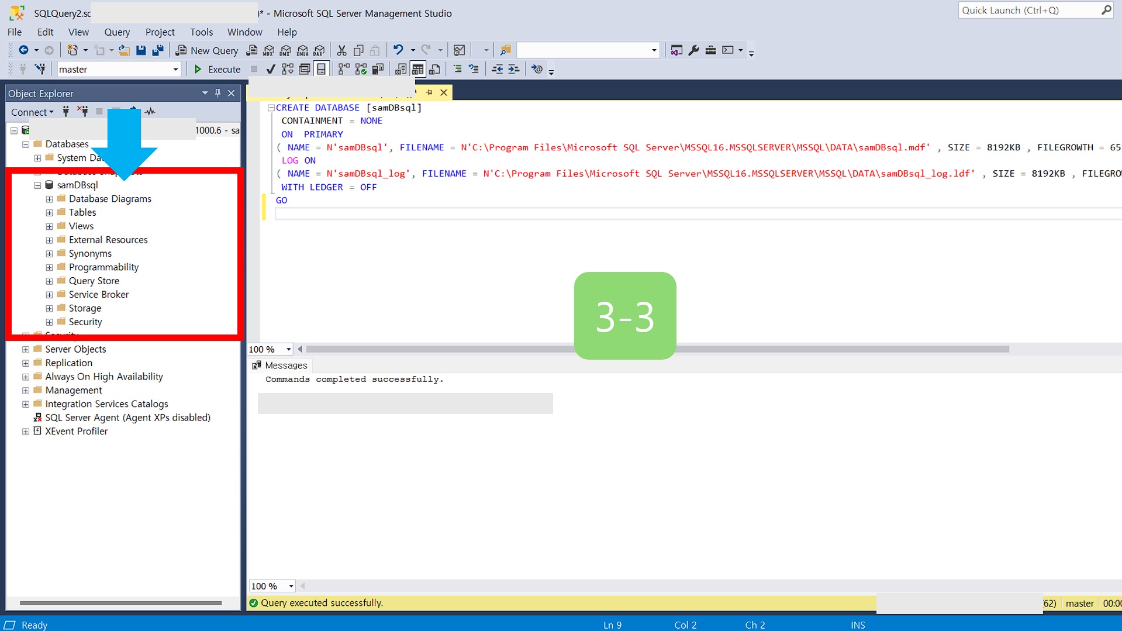Image resolution: width=1122 pixels, height=631 pixels.
Task: Click the Connect plug icon in Object Explorer
Action: pos(66,111)
